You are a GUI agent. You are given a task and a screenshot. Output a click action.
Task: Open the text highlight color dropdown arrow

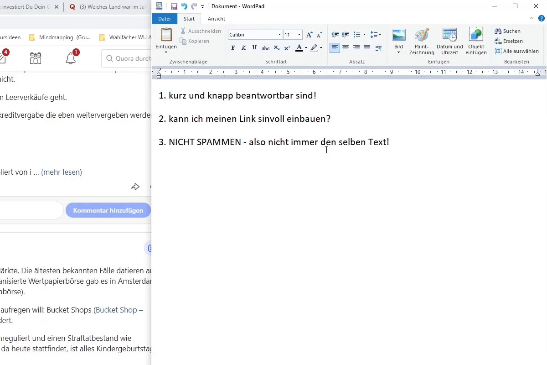pyautogui.click(x=321, y=48)
